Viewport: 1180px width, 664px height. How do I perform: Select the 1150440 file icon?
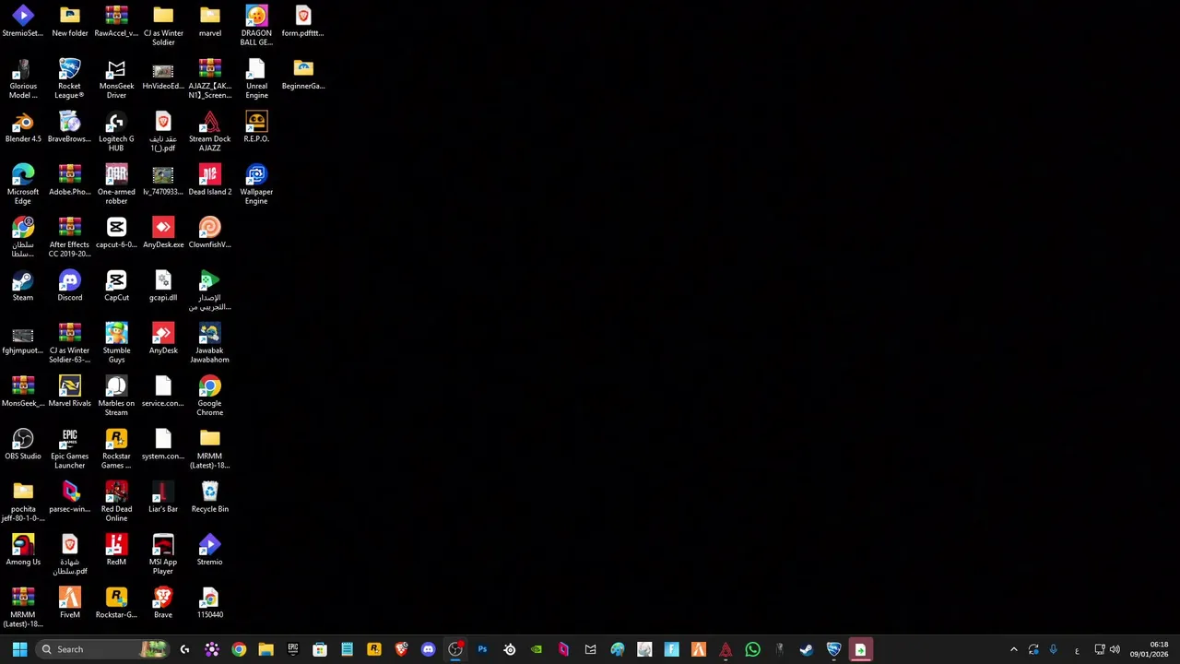tap(209, 603)
